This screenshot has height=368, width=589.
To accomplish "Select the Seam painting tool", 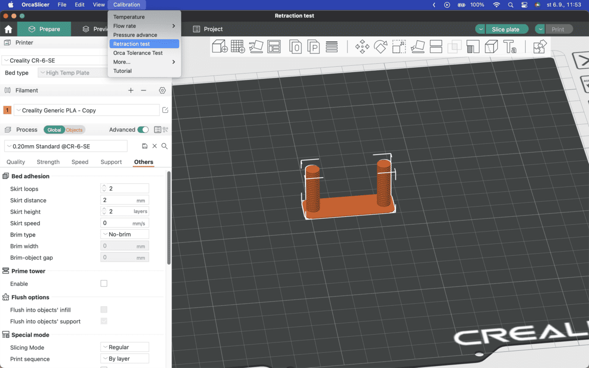I will pos(491,47).
